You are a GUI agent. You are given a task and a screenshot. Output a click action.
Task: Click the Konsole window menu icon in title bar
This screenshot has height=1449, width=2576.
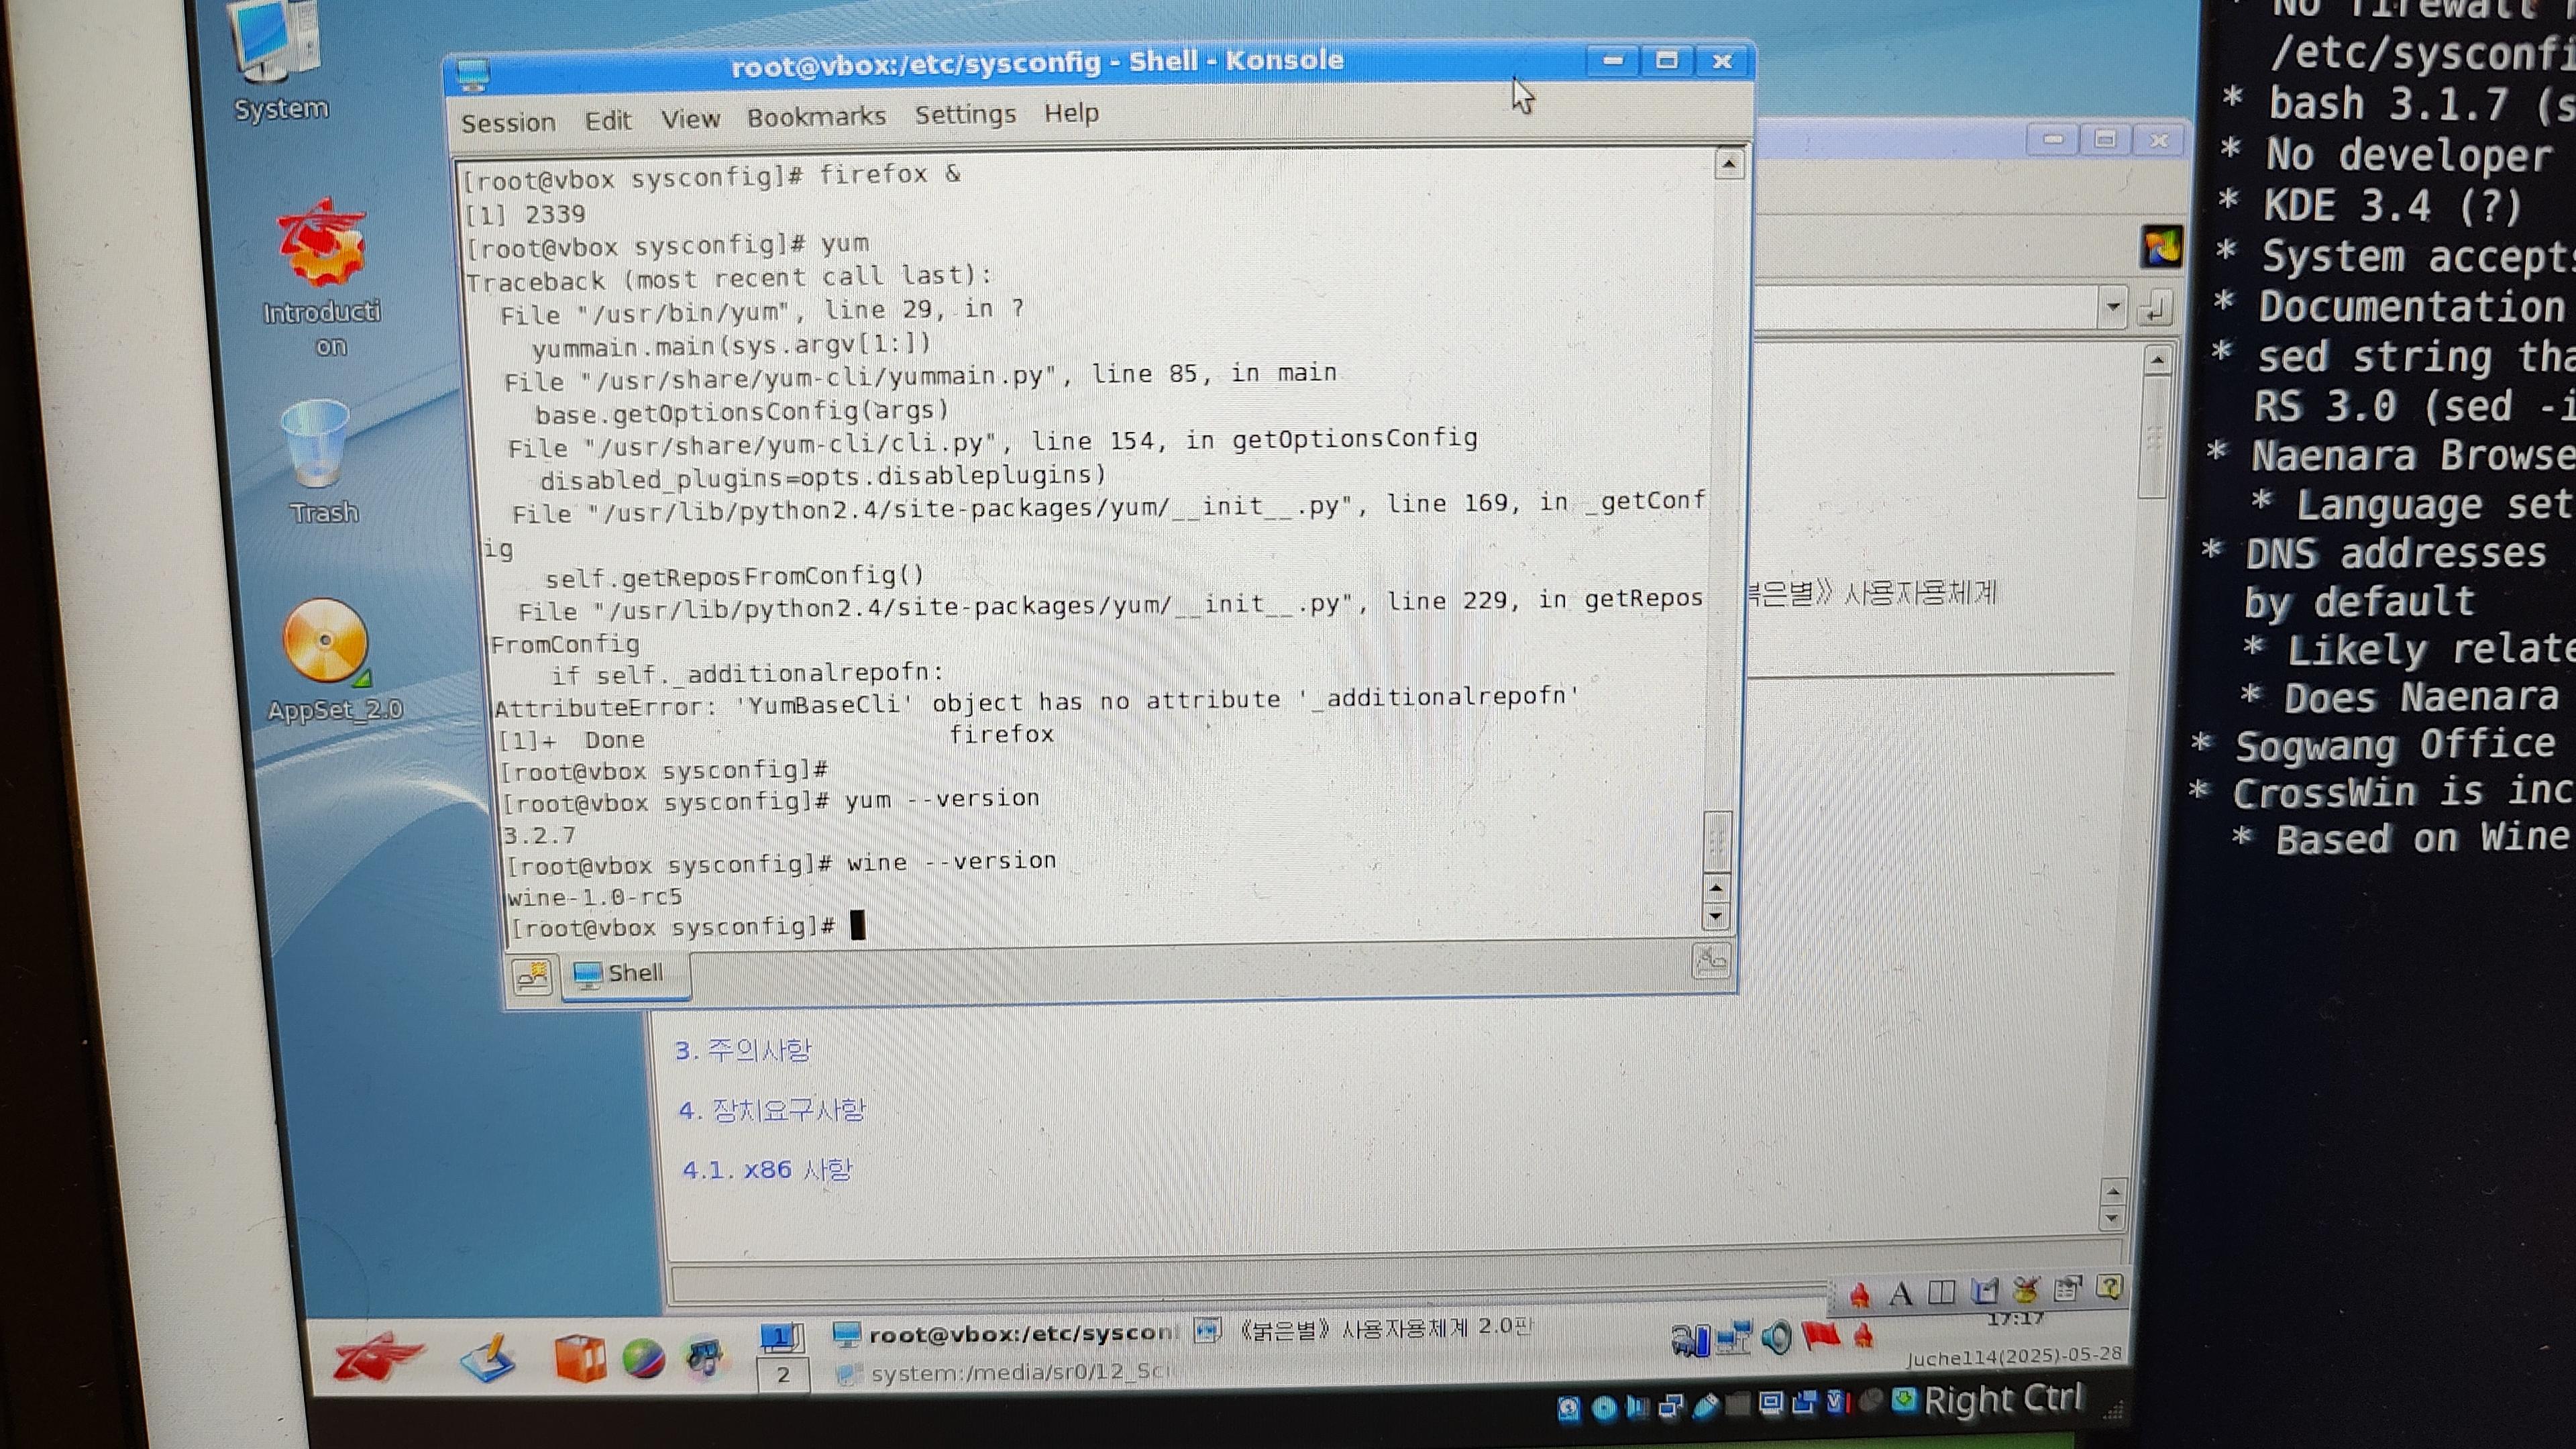(472, 74)
